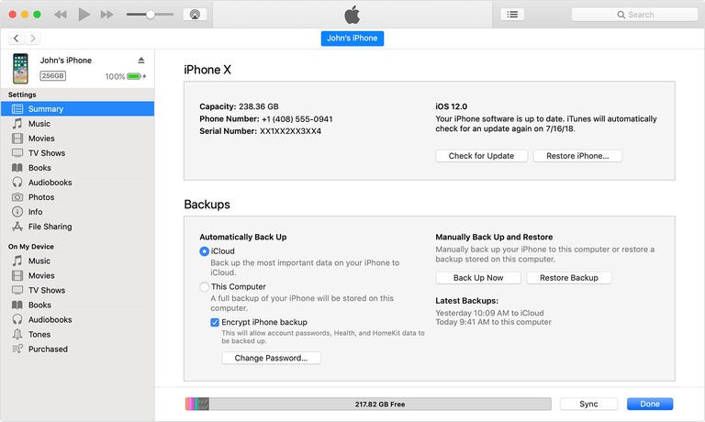Uncheck Encrypt iPhone backup checkbox
The width and height of the screenshot is (705, 422).
[x=215, y=323]
